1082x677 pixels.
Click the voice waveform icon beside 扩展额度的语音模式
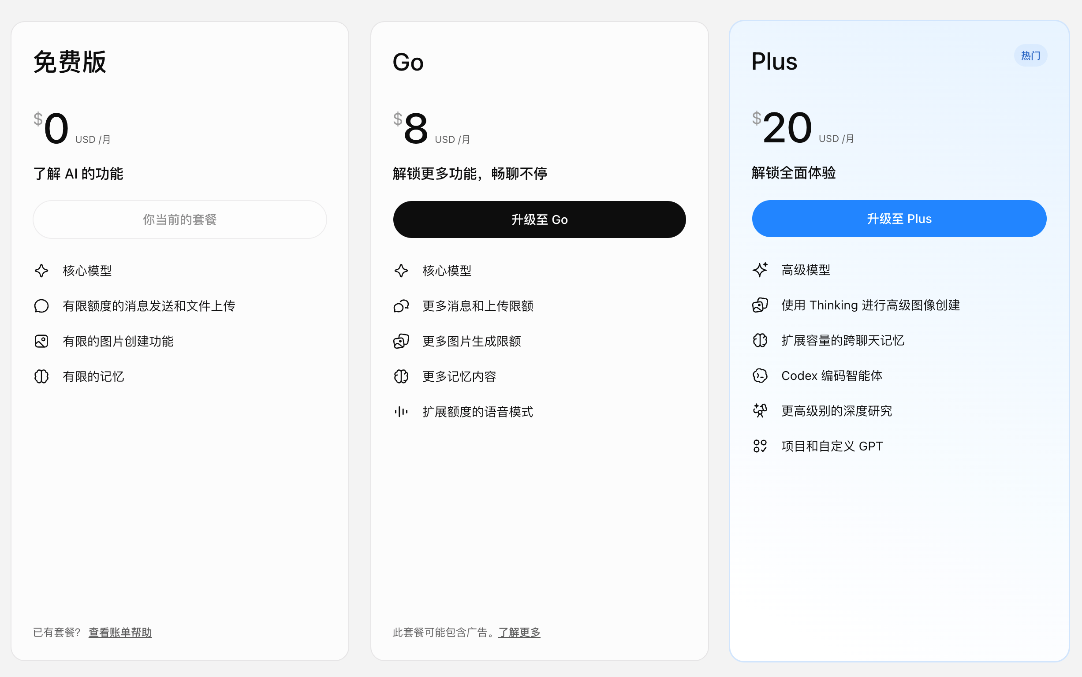401,412
